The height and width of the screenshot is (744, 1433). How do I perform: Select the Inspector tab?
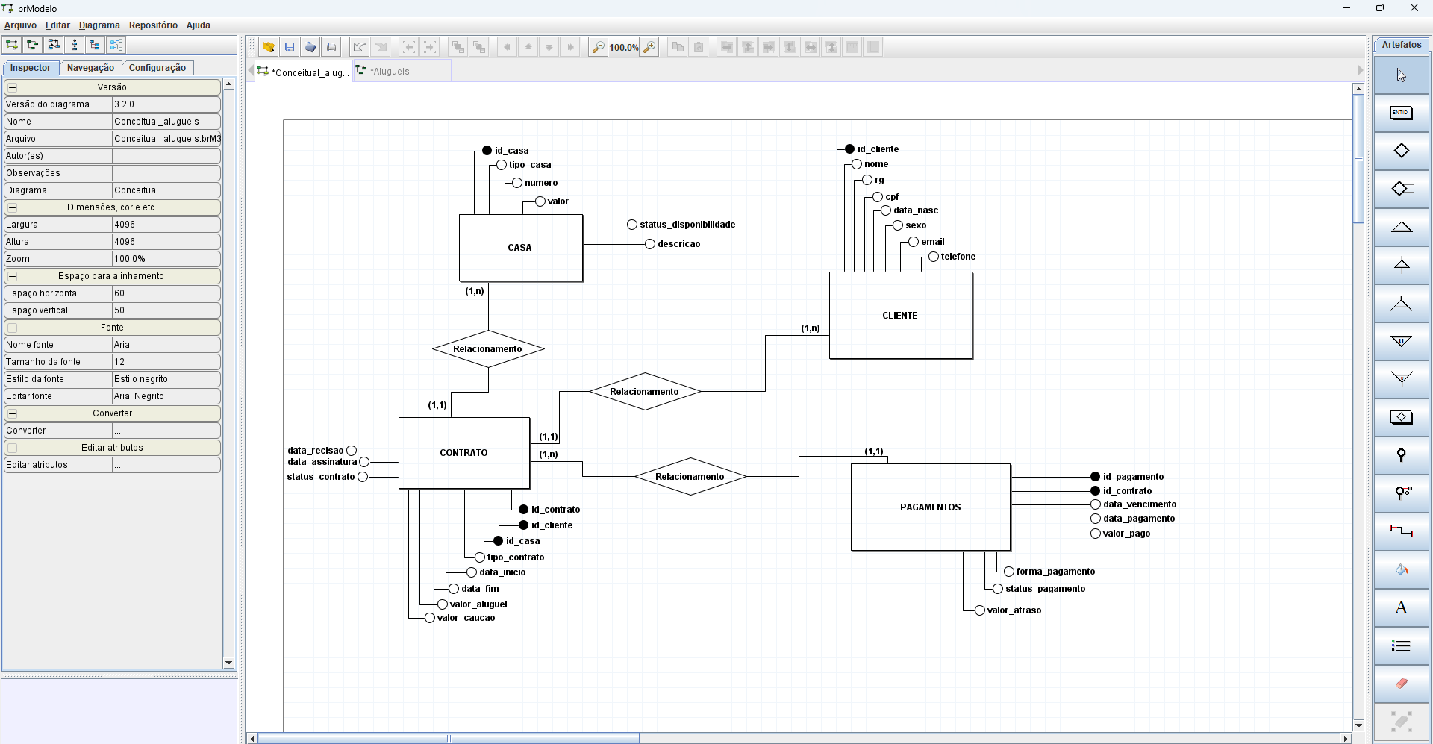pyautogui.click(x=31, y=68)
